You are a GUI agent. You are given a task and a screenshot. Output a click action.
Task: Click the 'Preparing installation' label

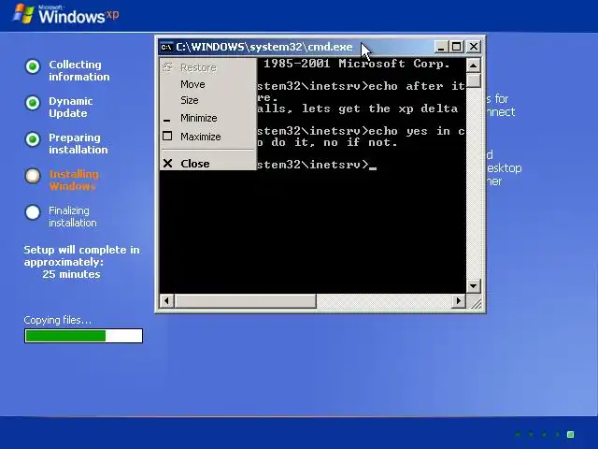click(78, 143)
